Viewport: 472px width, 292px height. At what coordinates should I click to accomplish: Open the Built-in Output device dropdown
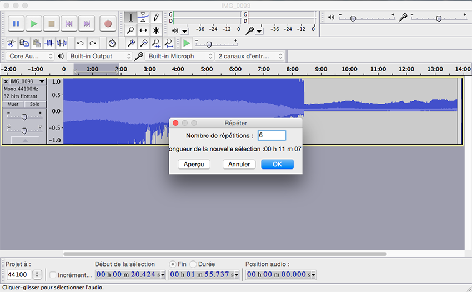[100, 56]
